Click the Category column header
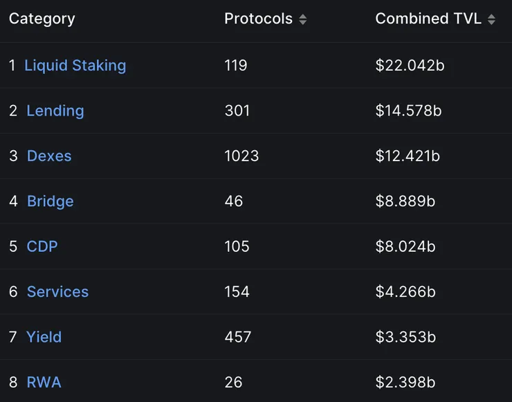 click(x=42, y=19)
